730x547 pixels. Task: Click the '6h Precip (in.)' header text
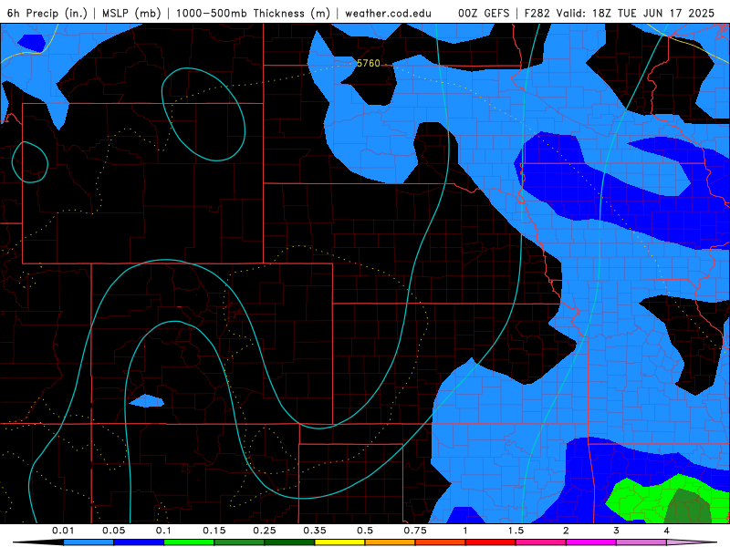click(x=47, y=13)
